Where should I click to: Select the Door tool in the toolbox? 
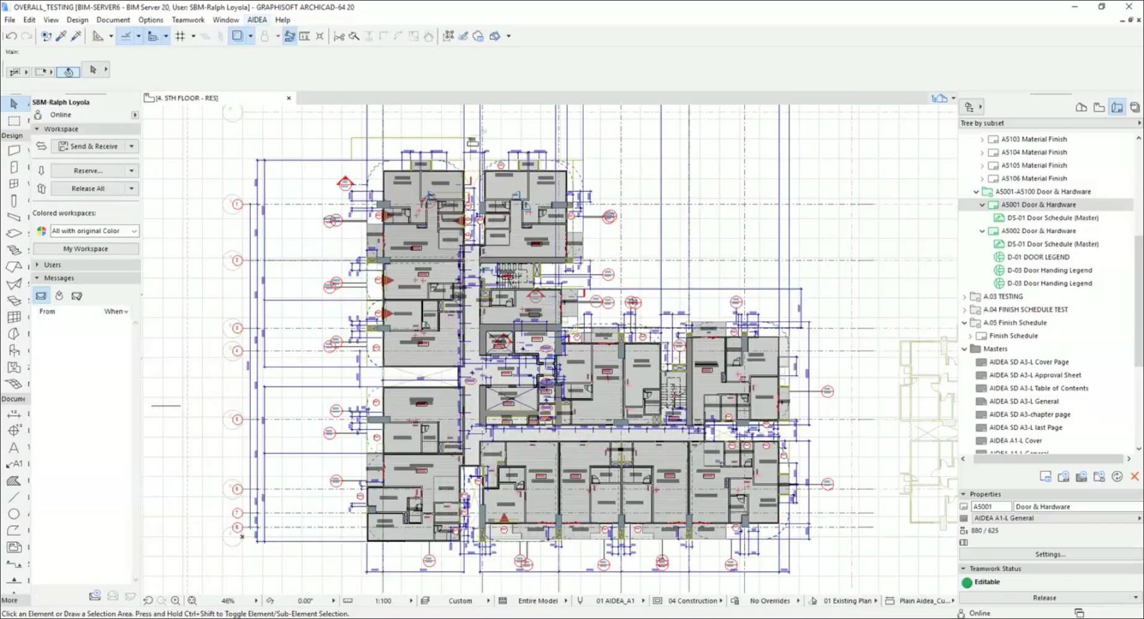click(14, 167)
